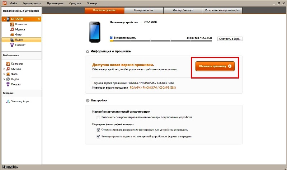Click the Kies logo icon in the menu bar

pyautogui.click(x=5, y=3)
